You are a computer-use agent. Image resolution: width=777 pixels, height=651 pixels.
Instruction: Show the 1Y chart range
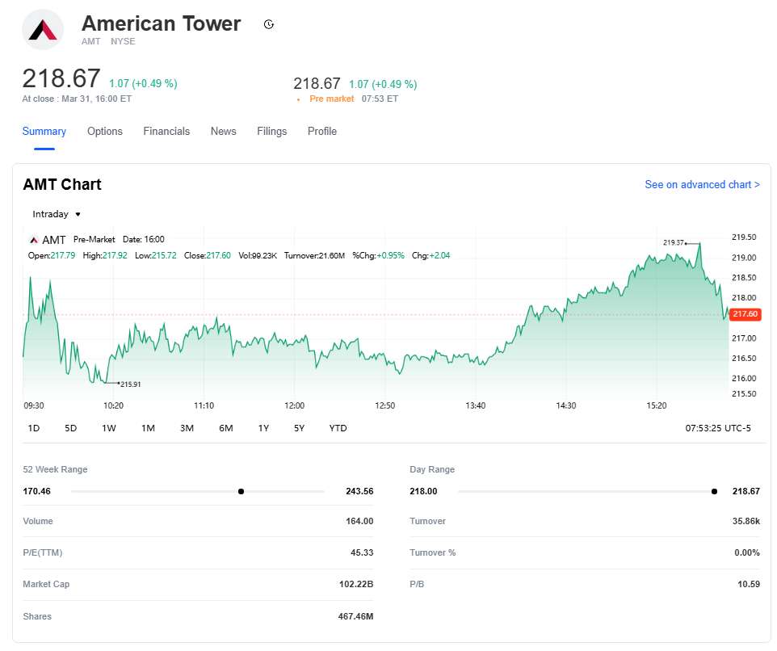tap(263, 428)
